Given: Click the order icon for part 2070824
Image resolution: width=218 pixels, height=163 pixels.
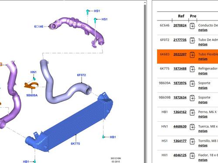Looking at the screenshot, I should (x=192, y=26).
